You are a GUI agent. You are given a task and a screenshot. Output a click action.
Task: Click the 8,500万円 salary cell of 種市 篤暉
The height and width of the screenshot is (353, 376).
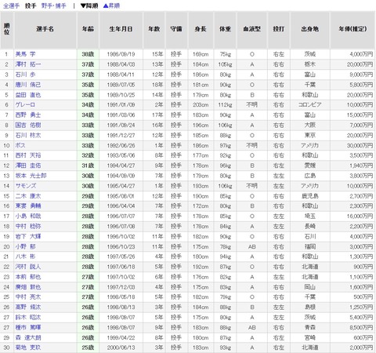tap(352, 328)
